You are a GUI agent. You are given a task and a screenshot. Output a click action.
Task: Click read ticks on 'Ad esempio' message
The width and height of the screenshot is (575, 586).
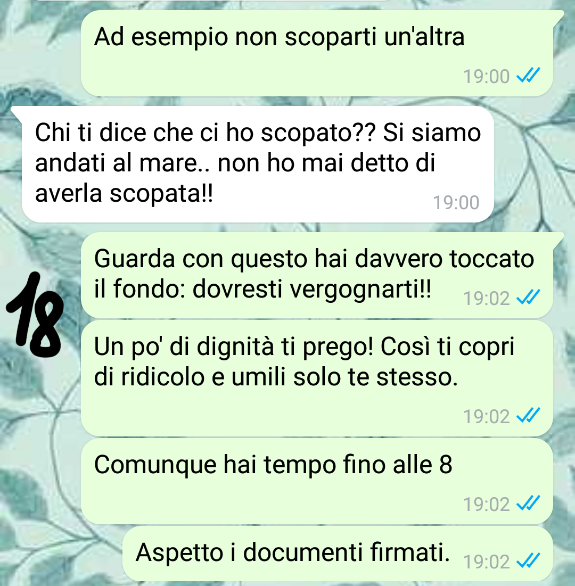(528, 76)
